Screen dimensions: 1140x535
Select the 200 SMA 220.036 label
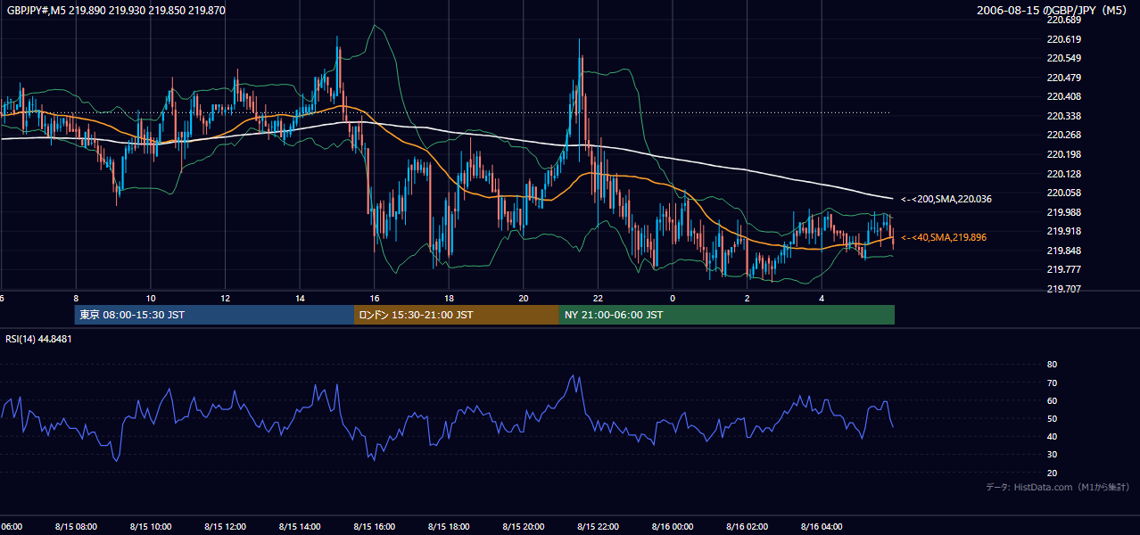tap(946, 199)
